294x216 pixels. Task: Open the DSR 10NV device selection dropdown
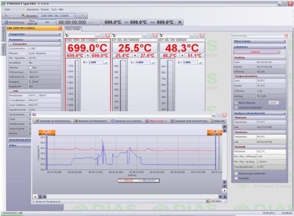click(x=56, y=16)
